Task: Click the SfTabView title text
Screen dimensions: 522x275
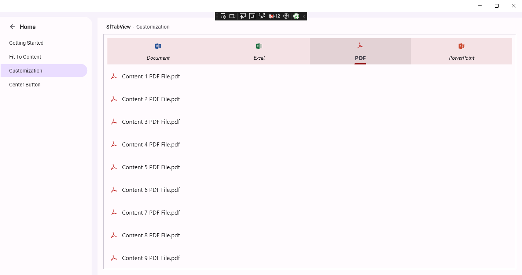Action: coord(118,27)
